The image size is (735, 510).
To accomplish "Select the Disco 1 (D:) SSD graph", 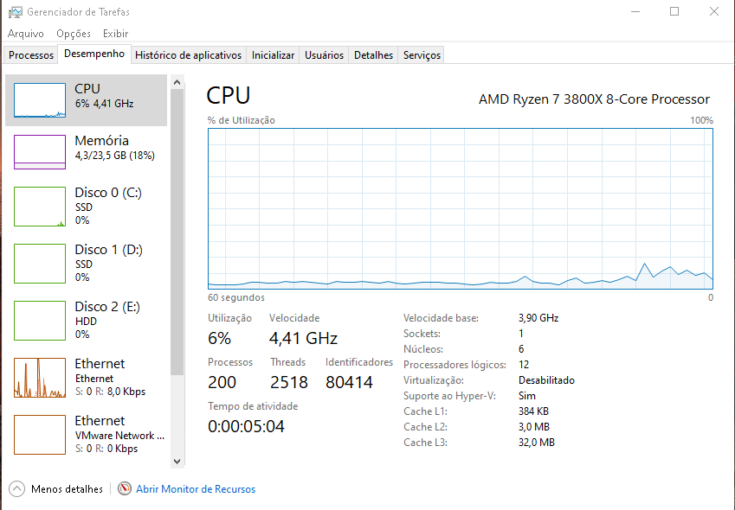I will [40, 264].
